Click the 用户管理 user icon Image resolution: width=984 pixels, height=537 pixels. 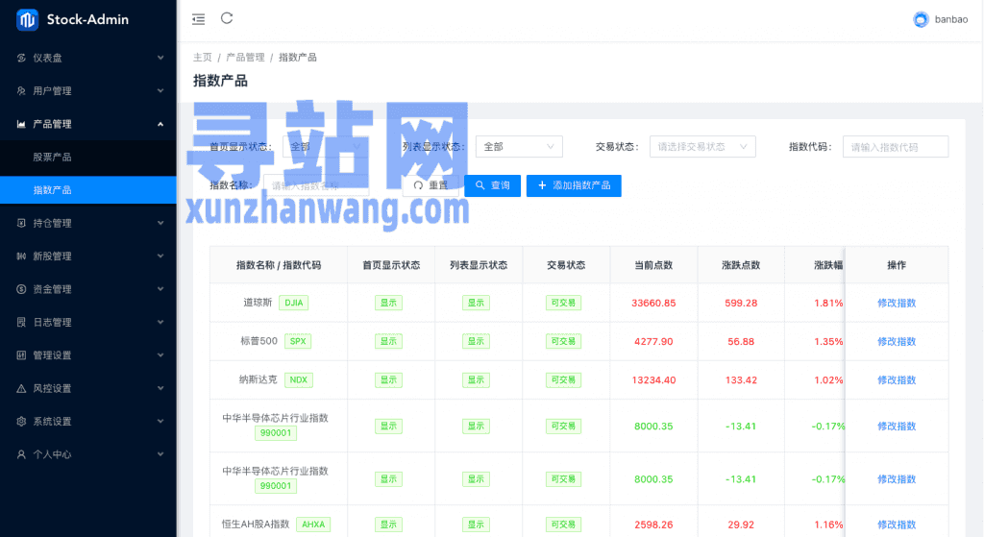point(21,91)
